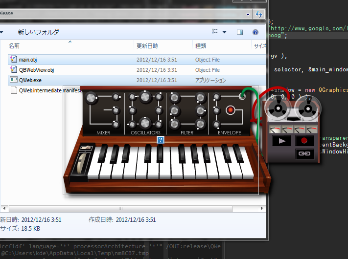The image size is (348, 259).
Task: Click the google.com URL in the code editor
Action: (x=308, y=28)
